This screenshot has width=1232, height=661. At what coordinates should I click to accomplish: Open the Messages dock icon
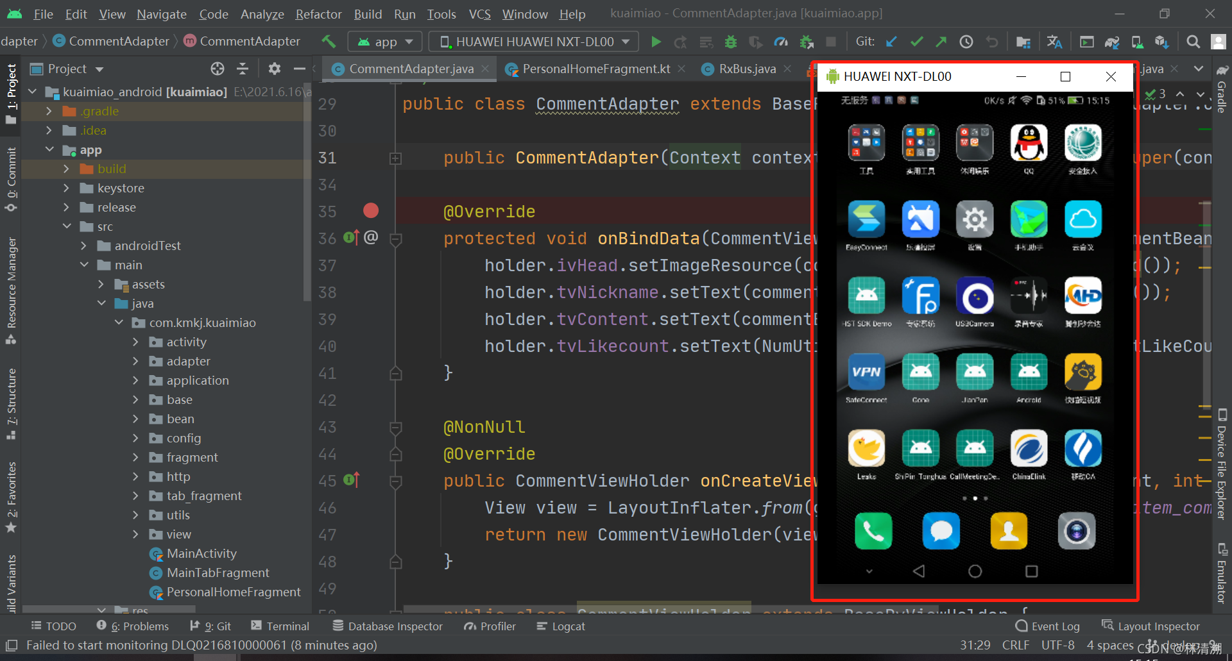tap(941, 531)
